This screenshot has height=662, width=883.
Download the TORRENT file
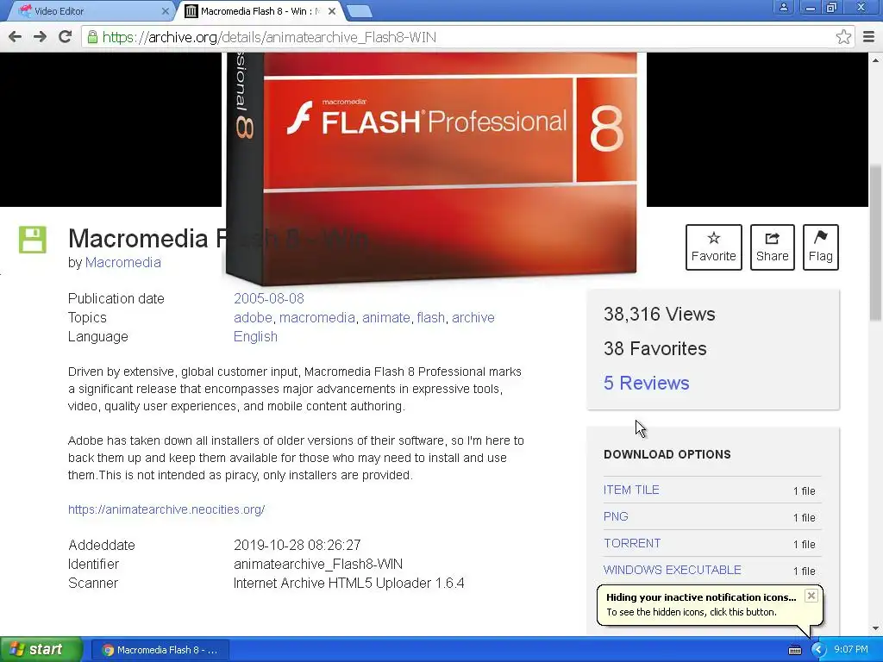[x=632, y=543]
